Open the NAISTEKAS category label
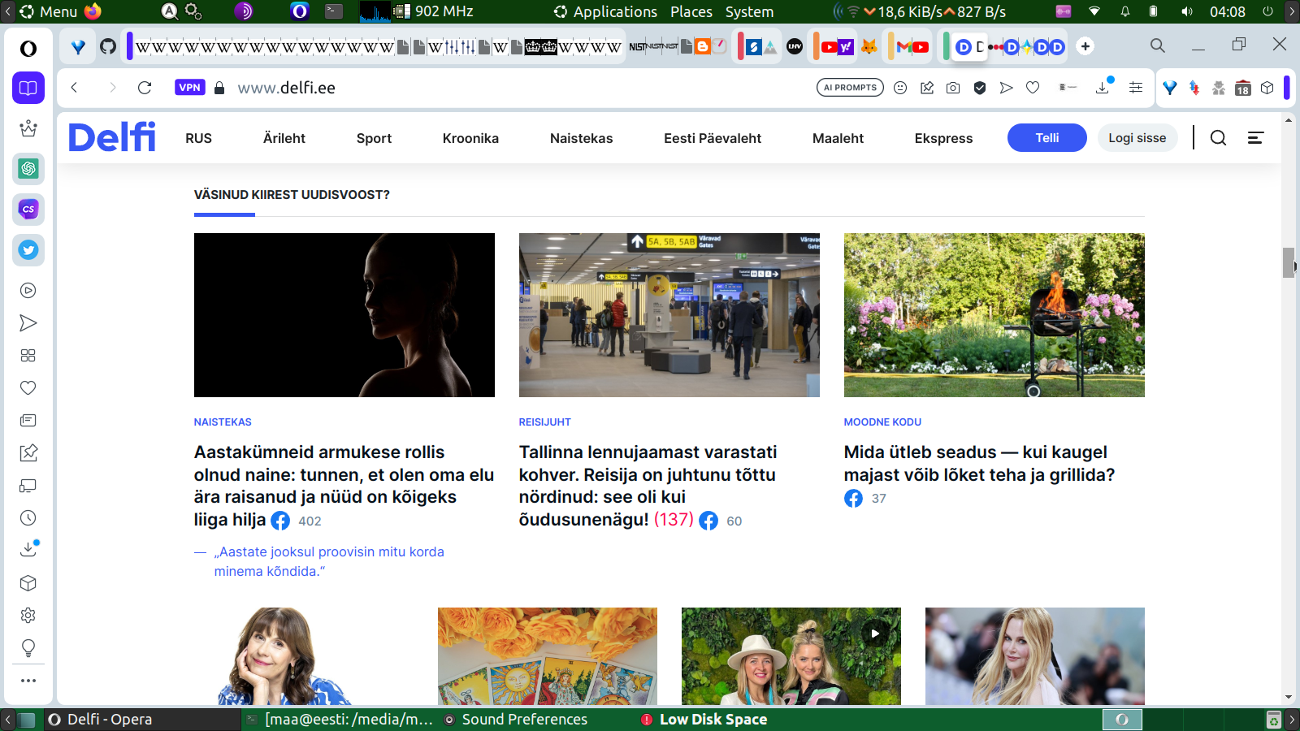 pos(223,422)
